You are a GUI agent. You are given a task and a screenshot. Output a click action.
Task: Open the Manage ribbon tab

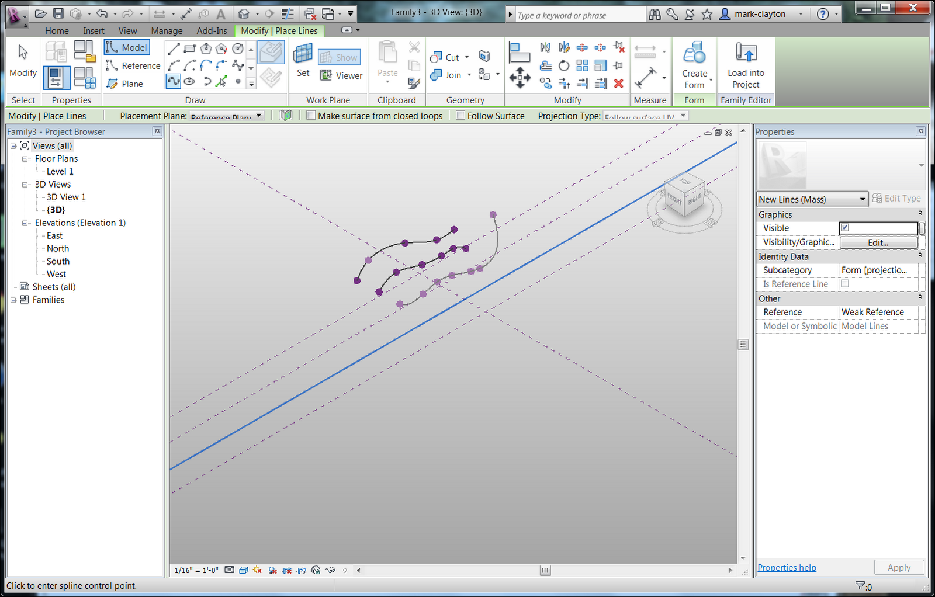coord(167,30)
